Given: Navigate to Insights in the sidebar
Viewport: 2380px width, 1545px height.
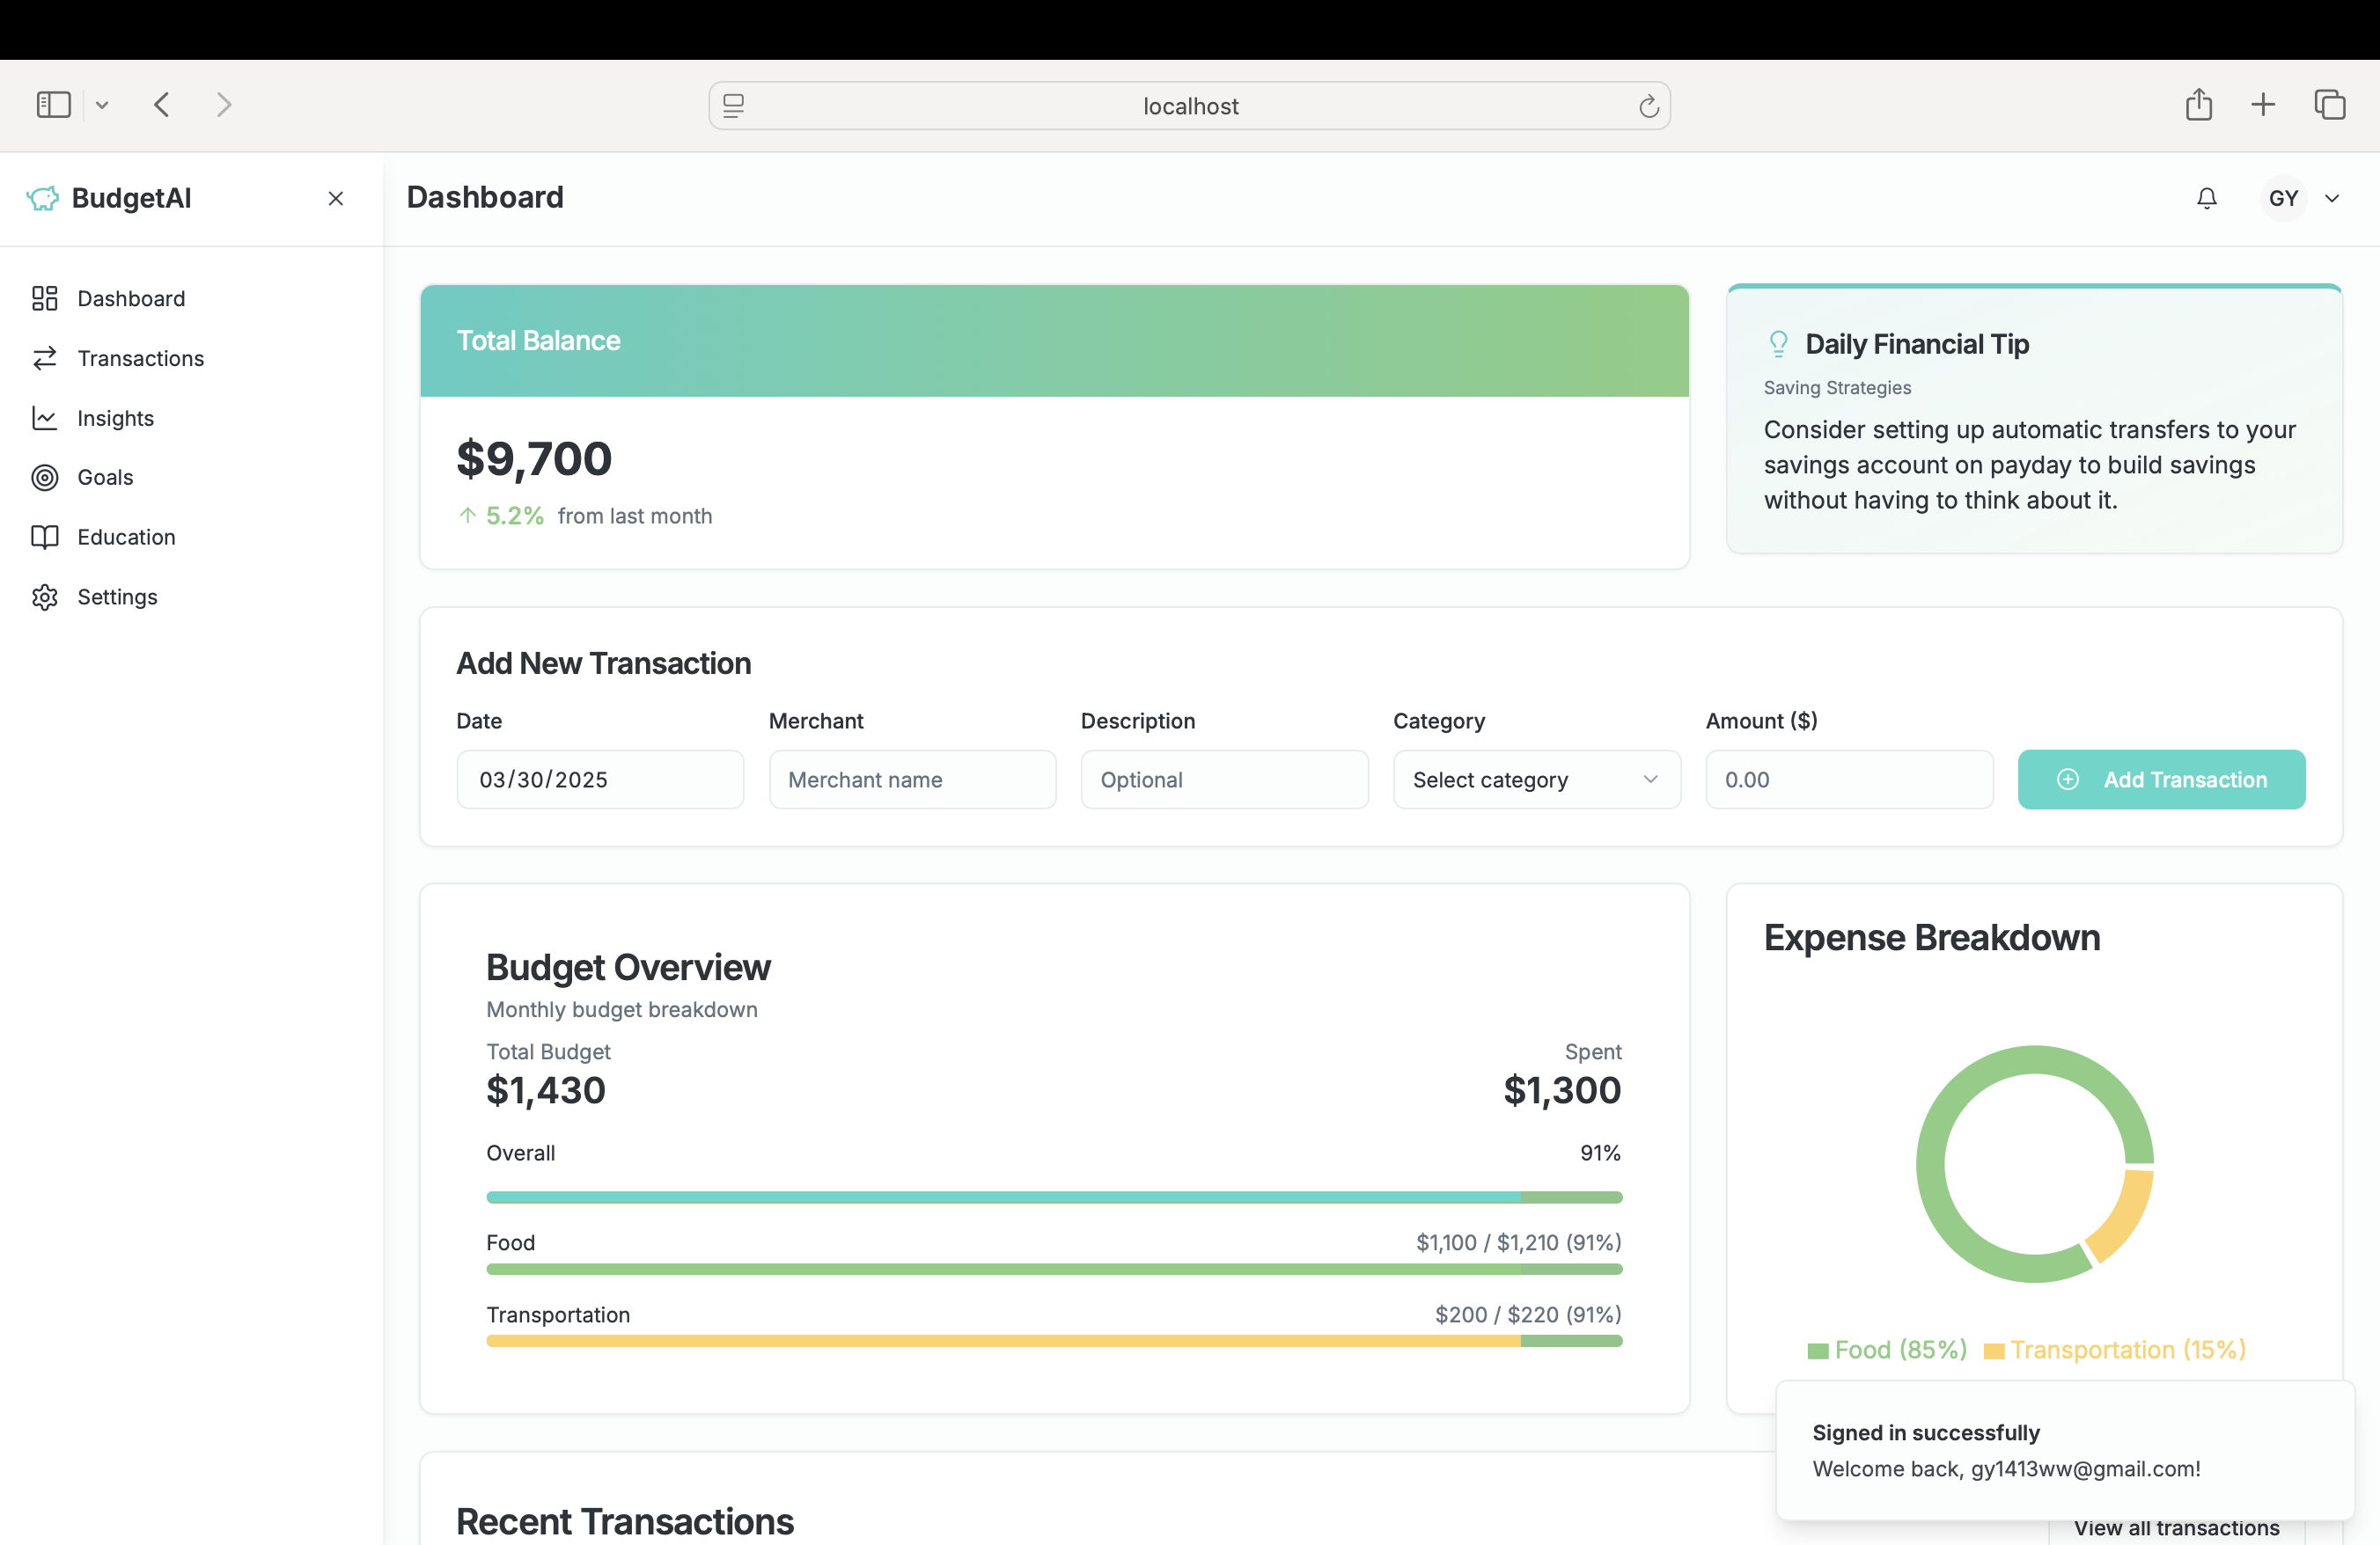Looking at the screenshot, I should 115,418.
